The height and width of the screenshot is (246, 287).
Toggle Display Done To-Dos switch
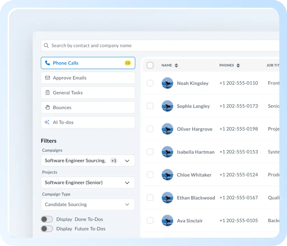[x=47, y=219]
